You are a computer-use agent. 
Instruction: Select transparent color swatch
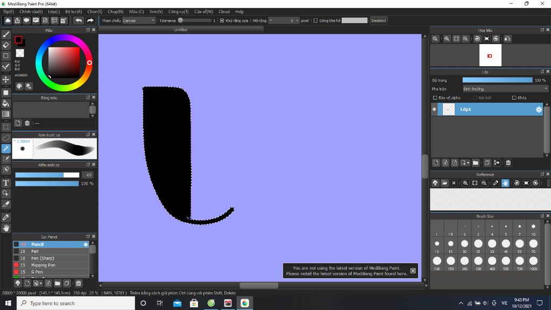20,53
